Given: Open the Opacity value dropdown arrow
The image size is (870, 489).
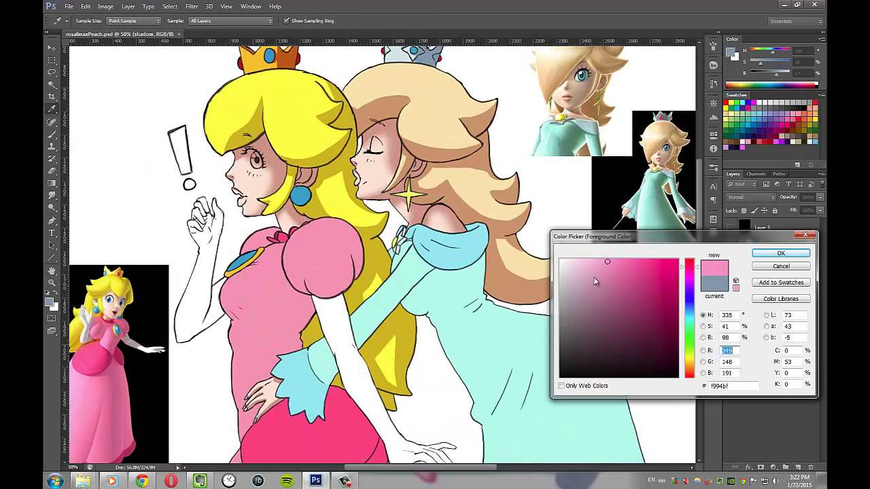Looking at the screenshot, I should 820,197.
